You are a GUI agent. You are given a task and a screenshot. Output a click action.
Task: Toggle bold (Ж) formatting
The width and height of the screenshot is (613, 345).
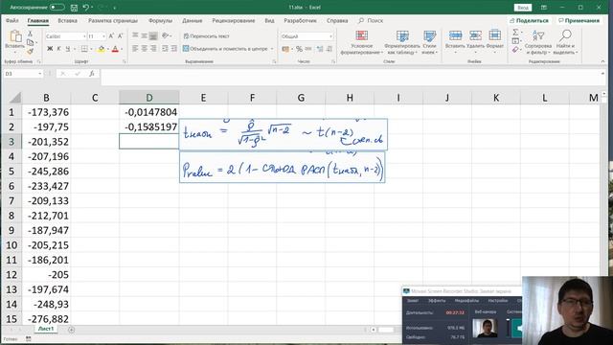point(50,49)
